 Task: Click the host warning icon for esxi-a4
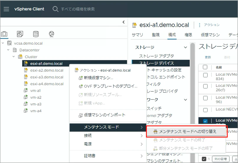point(26,83)
